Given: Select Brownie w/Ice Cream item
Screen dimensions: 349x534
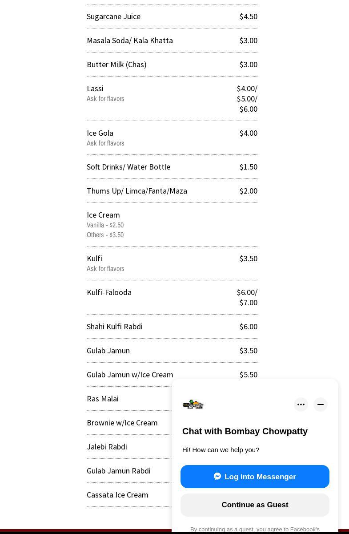Looking at the screenshot, I should tap(122, 423).
